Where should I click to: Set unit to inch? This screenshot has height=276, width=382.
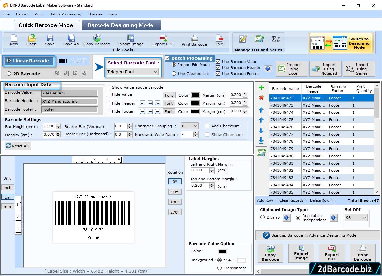coord(7,188)
